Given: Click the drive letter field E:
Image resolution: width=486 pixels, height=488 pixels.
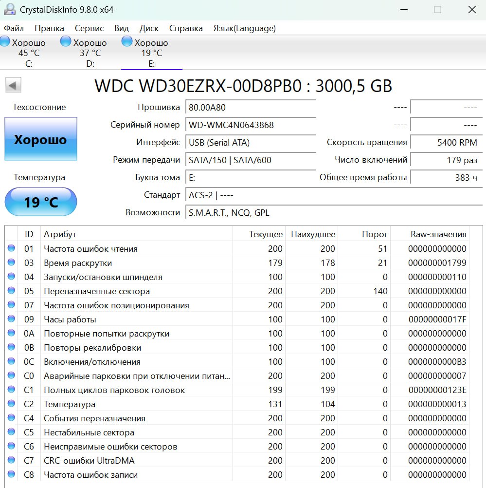Looking at the screenshot, I should pyautogui.click(x=251, y=177).
